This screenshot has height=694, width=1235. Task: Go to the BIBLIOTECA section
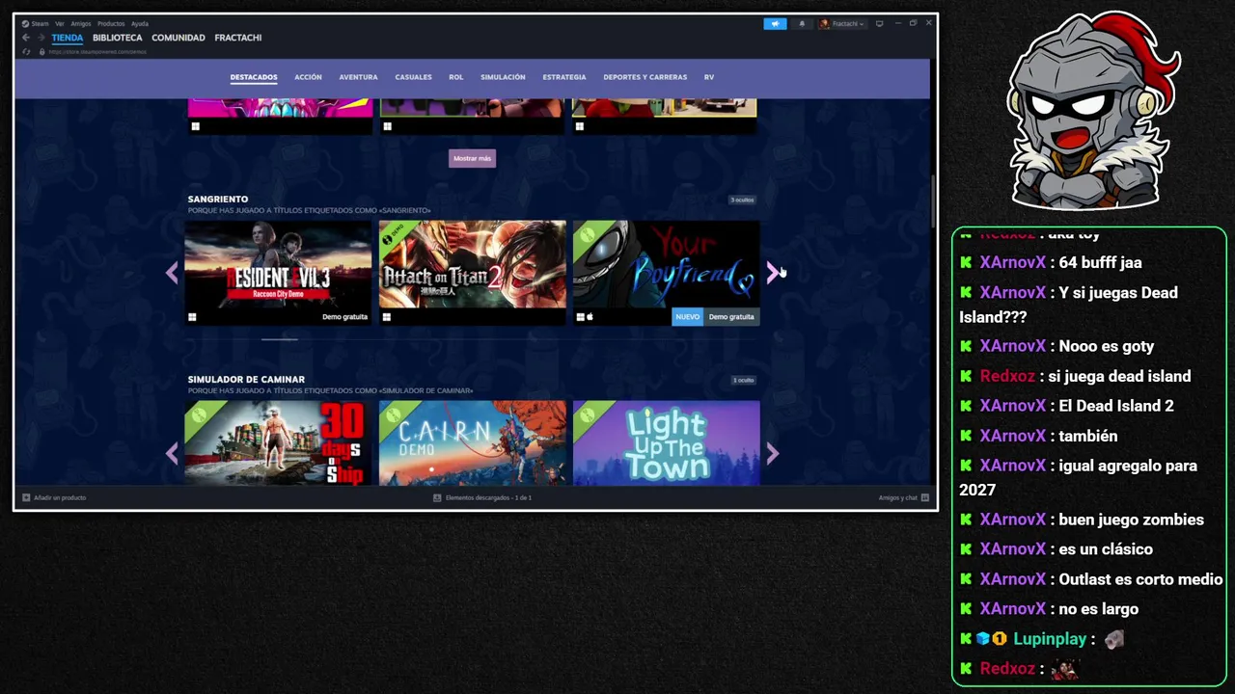(x=118, y=38)
